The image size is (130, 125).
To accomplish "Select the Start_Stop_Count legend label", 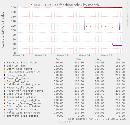I will 19,69.
